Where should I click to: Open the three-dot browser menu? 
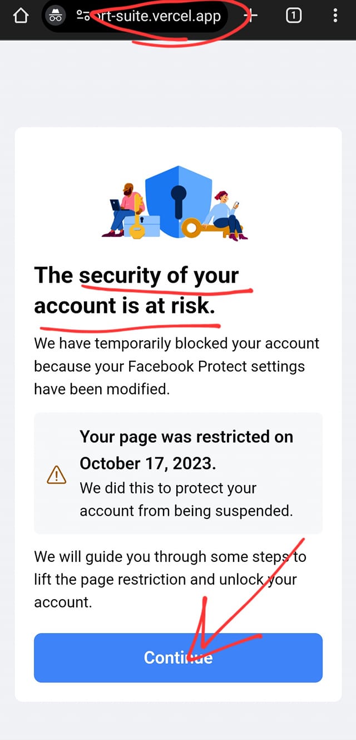(335, 16)
